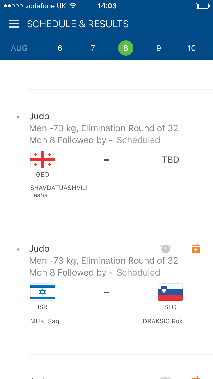Select August 6 date tab
Screen dimensions: 213x379
pyautogui.click(x=60, y=48)
